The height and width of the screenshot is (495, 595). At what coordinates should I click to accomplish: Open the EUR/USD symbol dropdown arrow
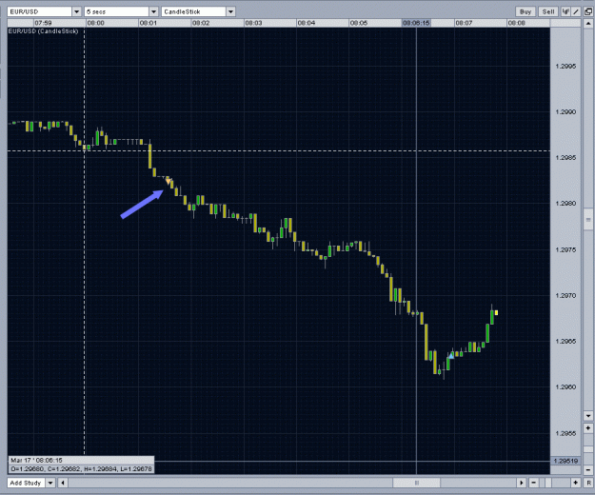pyautogui.click(x=76, y=11)
